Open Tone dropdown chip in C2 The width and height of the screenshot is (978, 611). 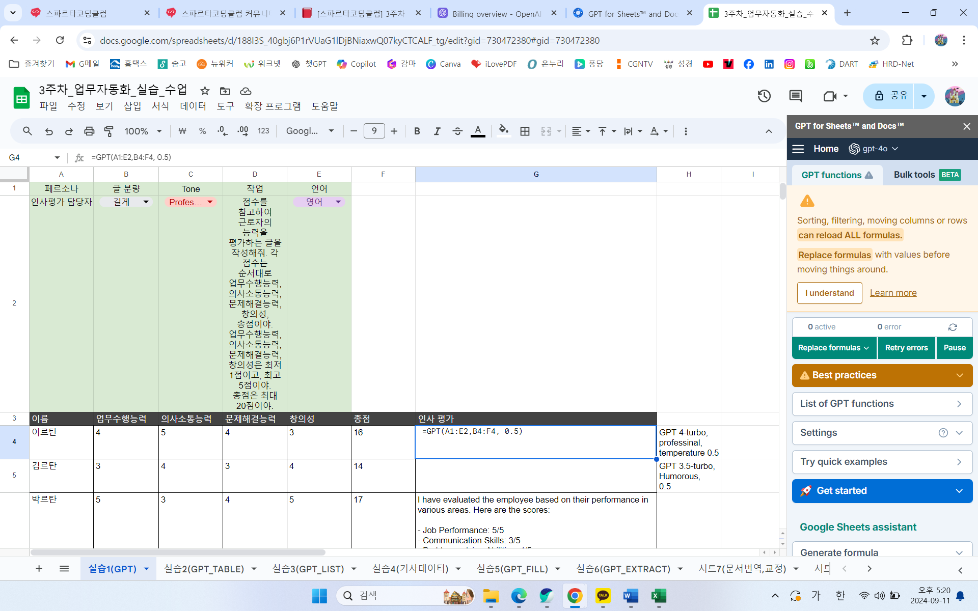[x=191, y=202]
